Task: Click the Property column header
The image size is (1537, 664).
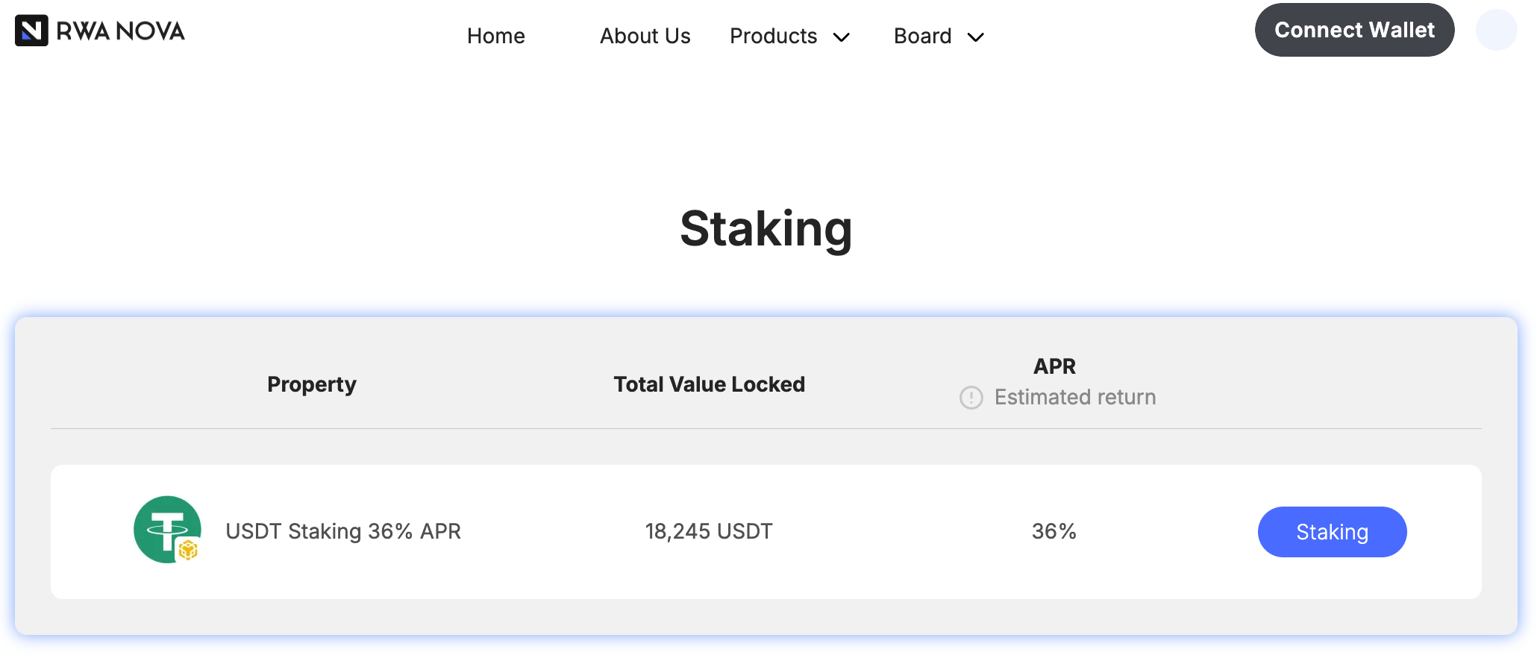Action: (x=312, y=384)
